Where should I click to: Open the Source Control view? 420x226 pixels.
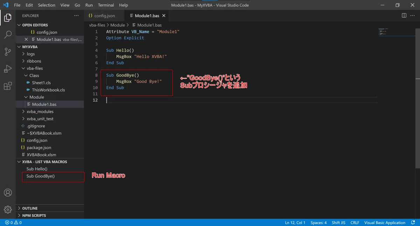pyautogui.click(x=8, y=52)
